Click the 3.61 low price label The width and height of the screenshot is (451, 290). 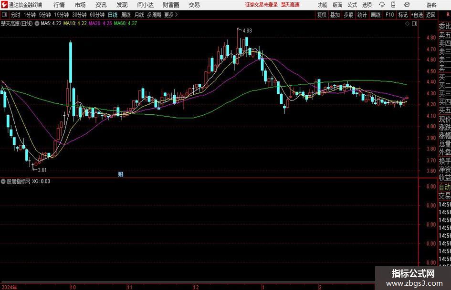pos(42,170)
